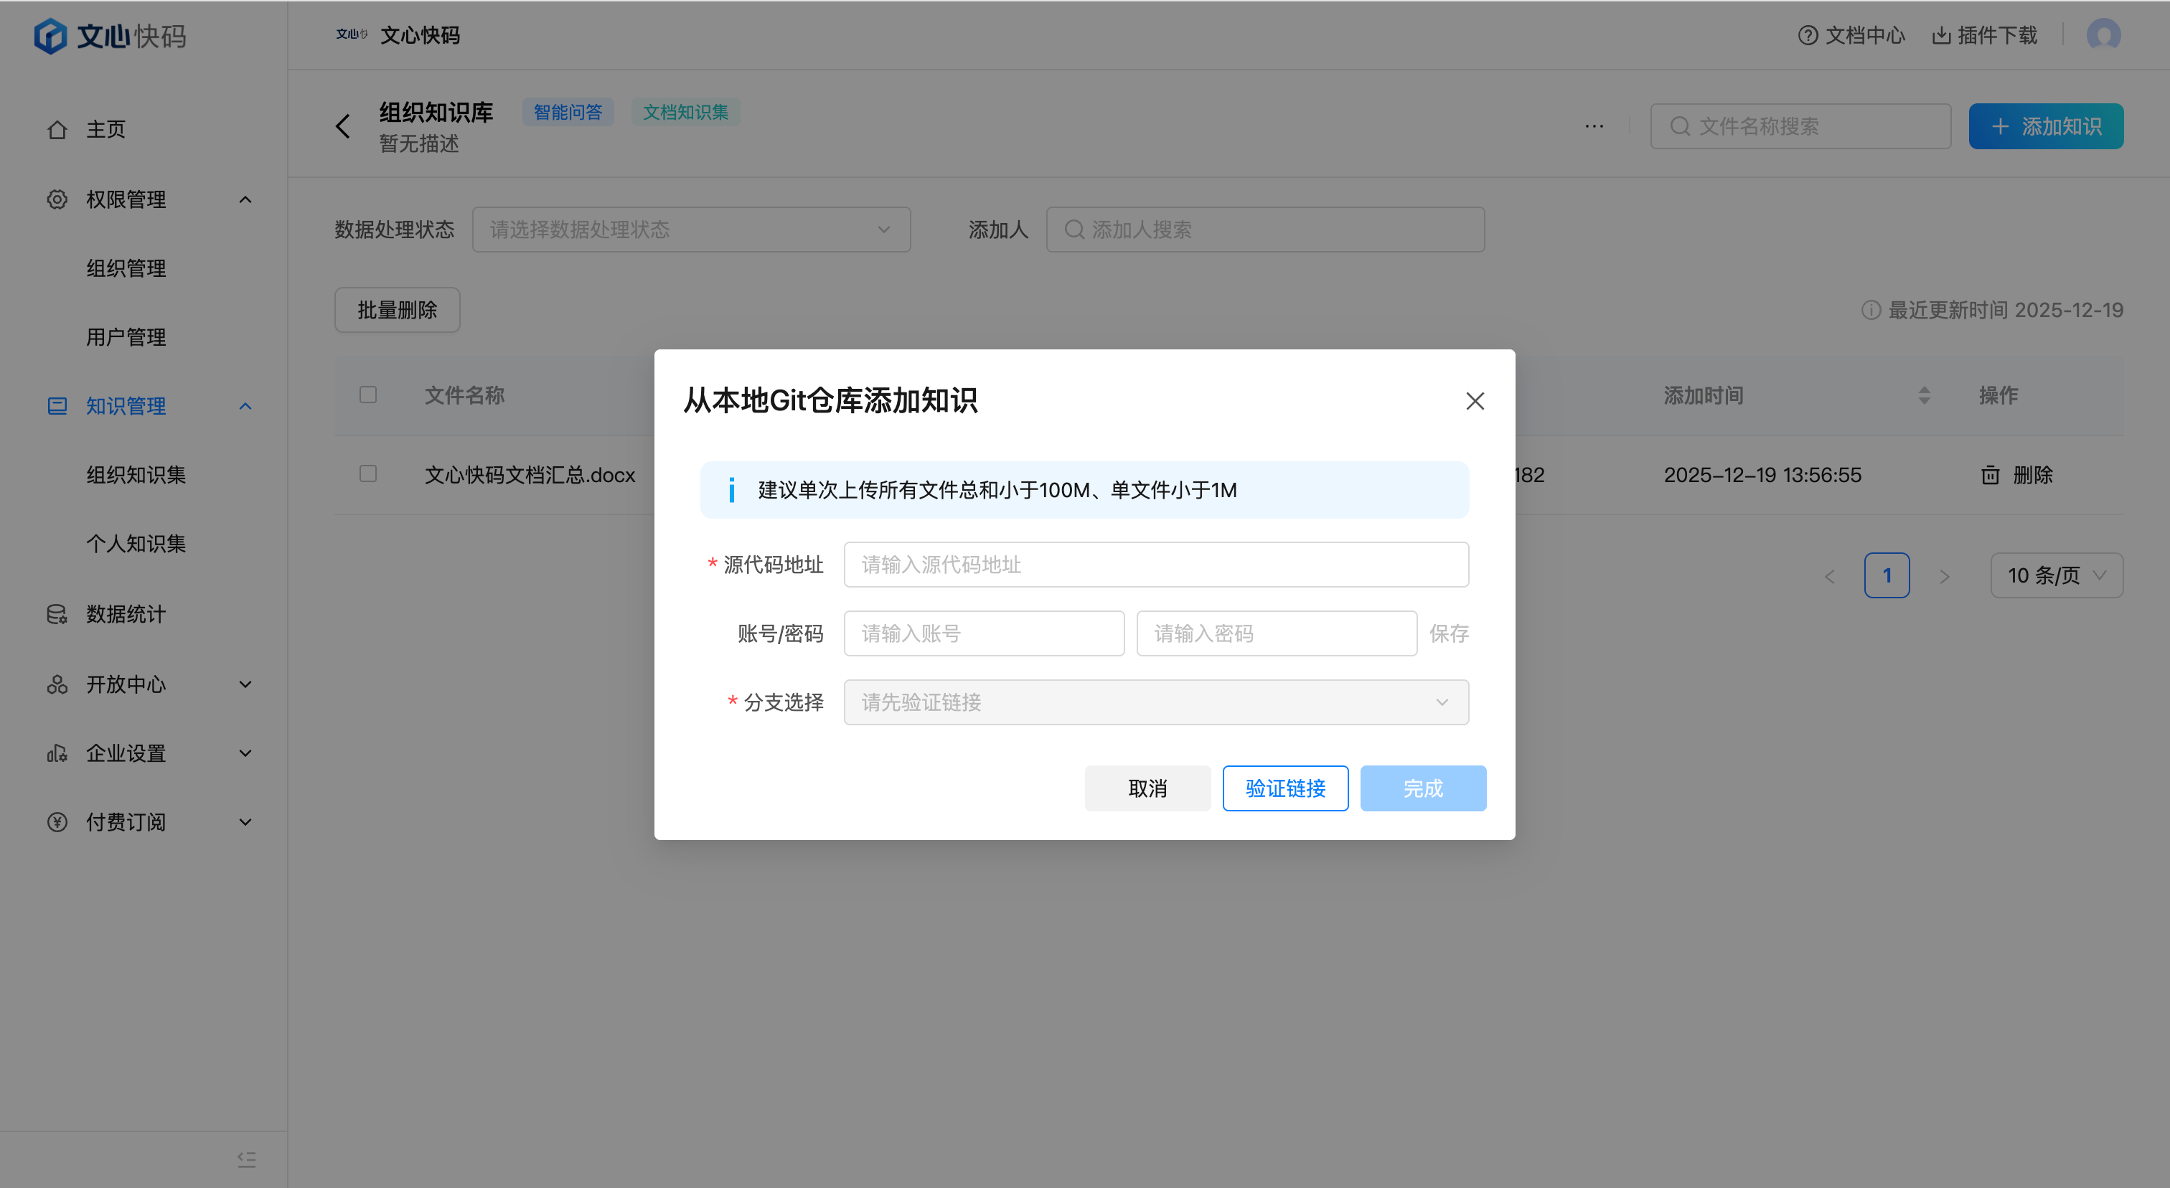Open 数据统计 in the sidebar
Image resolution: width=2170 pixels, height=1188 pixels.
[x=126, y=614]
